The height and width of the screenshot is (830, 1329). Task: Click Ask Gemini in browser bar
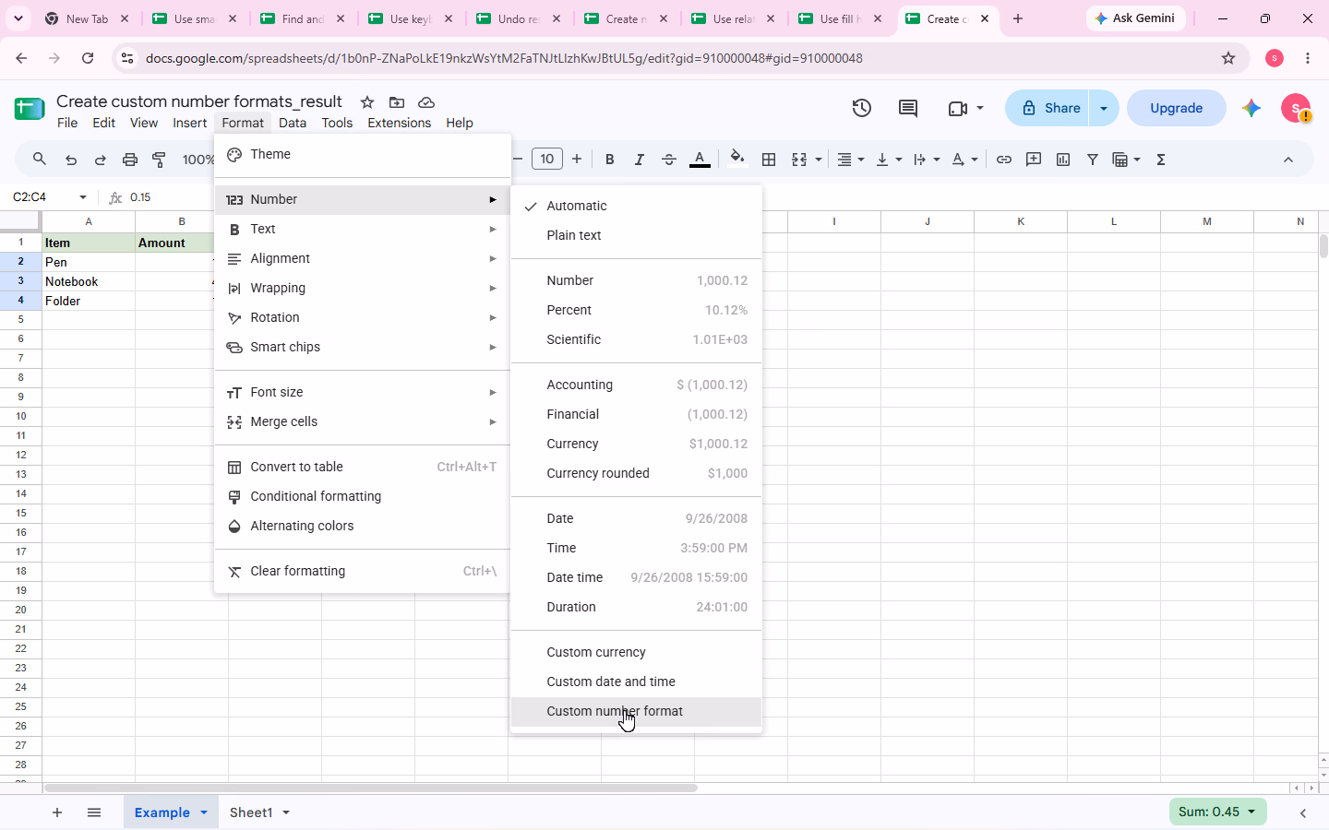pos(1135,18)
